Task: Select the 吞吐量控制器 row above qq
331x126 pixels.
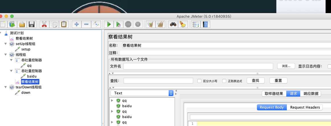Action: pos(31,60)
